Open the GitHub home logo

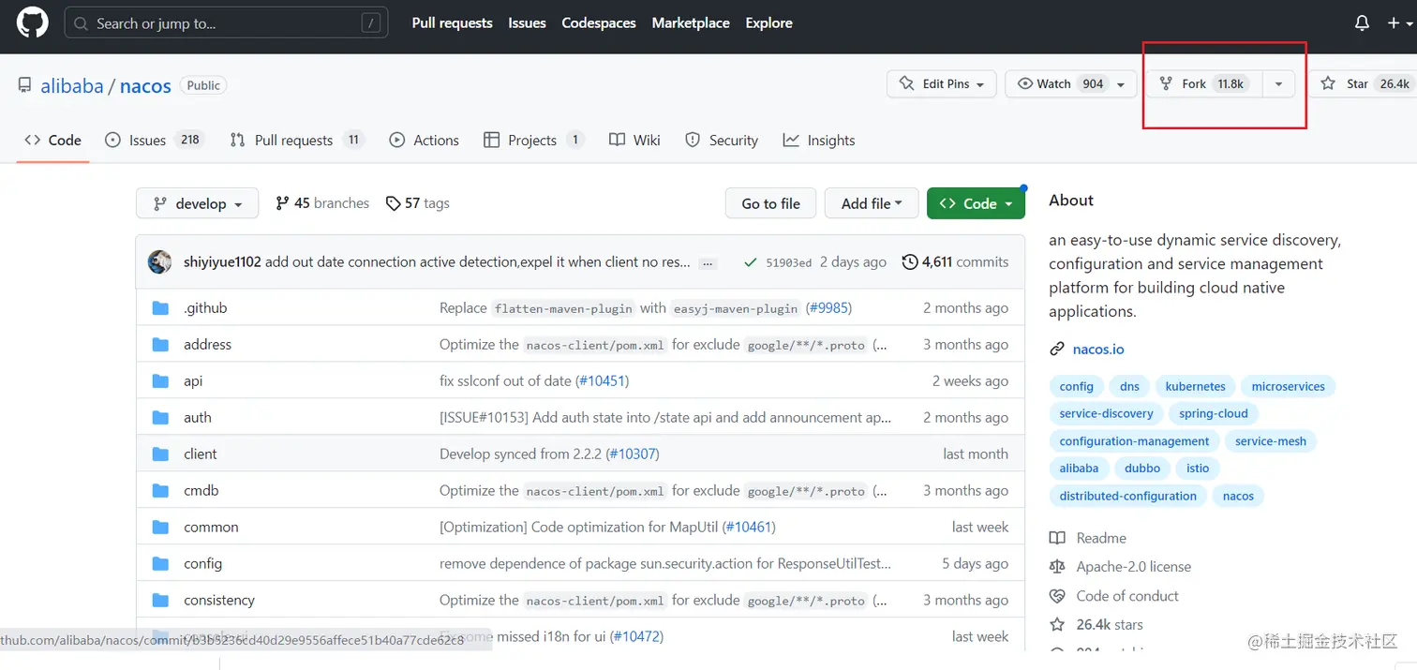(x=32, y=22)
